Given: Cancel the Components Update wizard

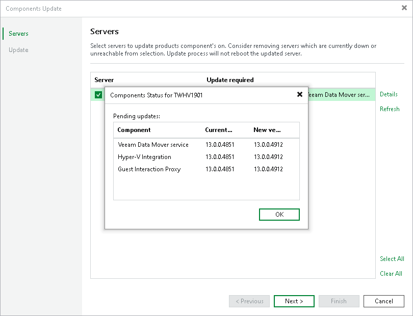Looking at the screenshot, I should [384, 301].
